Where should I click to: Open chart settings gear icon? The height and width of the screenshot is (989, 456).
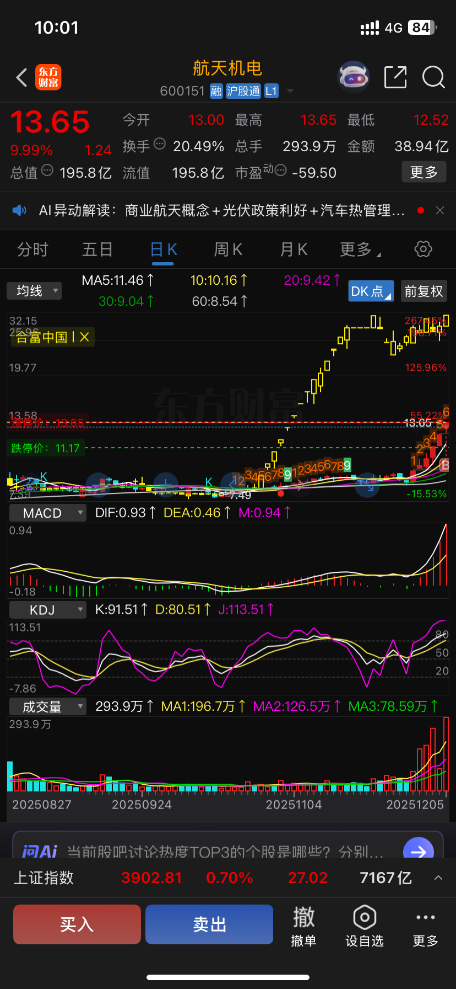(x=423, y=249)
